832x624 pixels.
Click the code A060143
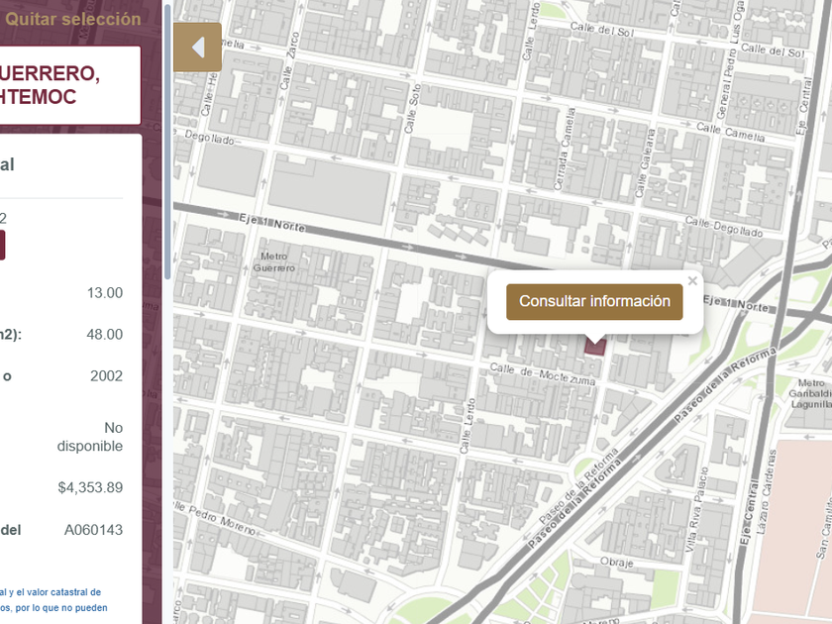pyautogui.click(x=93, y=530)
